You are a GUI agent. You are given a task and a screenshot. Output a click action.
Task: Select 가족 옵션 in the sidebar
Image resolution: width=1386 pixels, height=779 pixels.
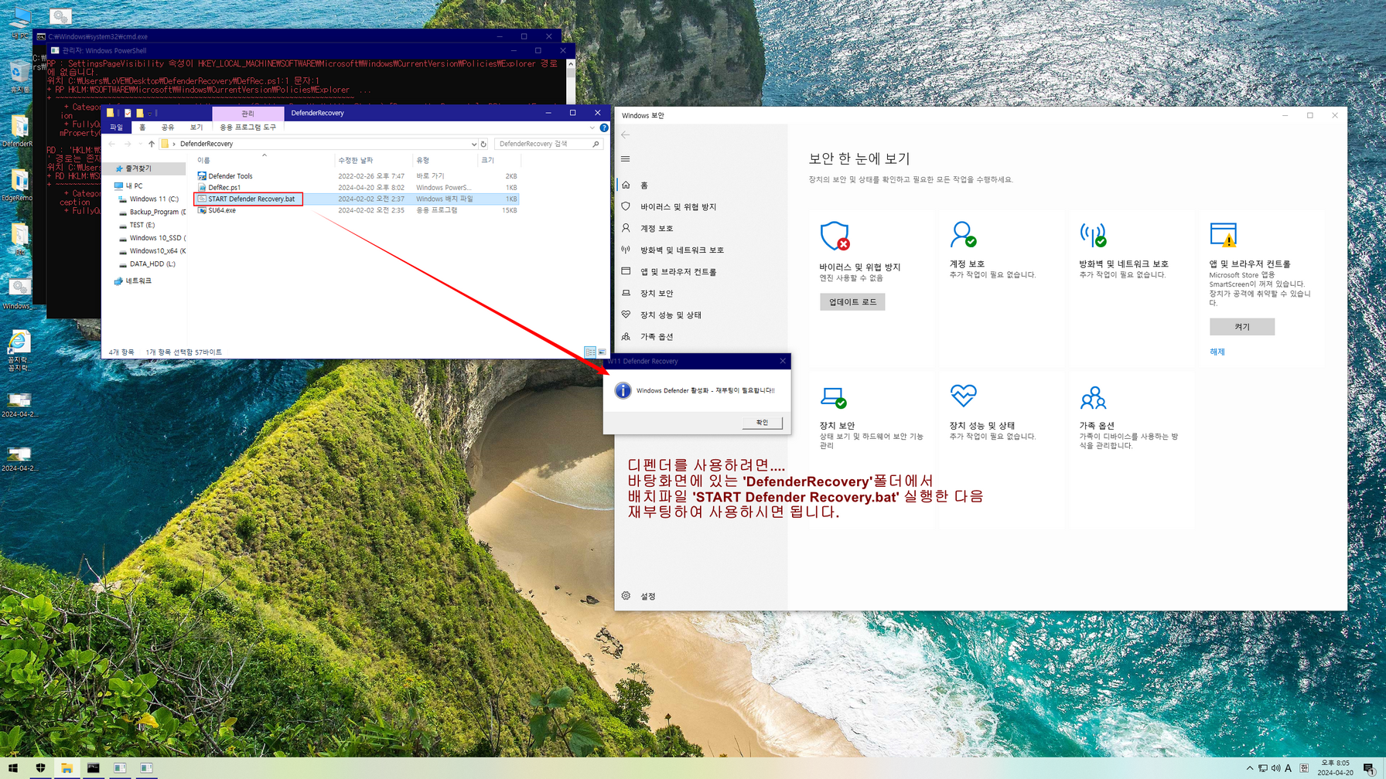point(701,337)
